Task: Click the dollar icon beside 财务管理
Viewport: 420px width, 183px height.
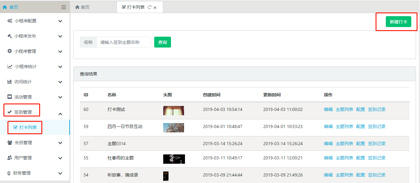Action: pos(9,173)
